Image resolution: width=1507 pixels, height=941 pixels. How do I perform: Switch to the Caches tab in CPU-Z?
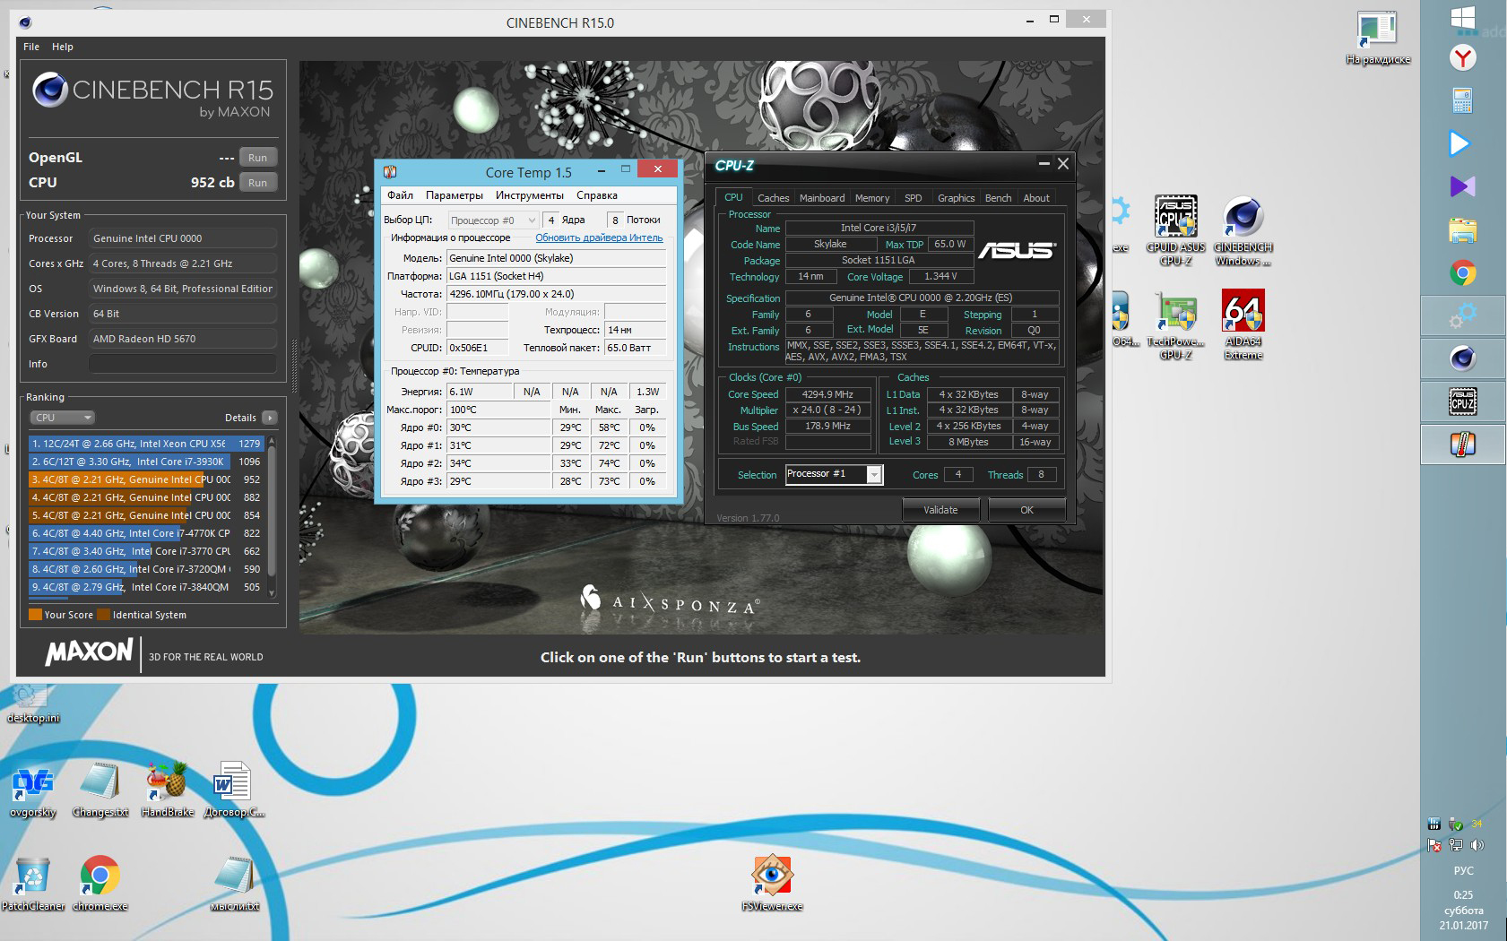[773, 198]
